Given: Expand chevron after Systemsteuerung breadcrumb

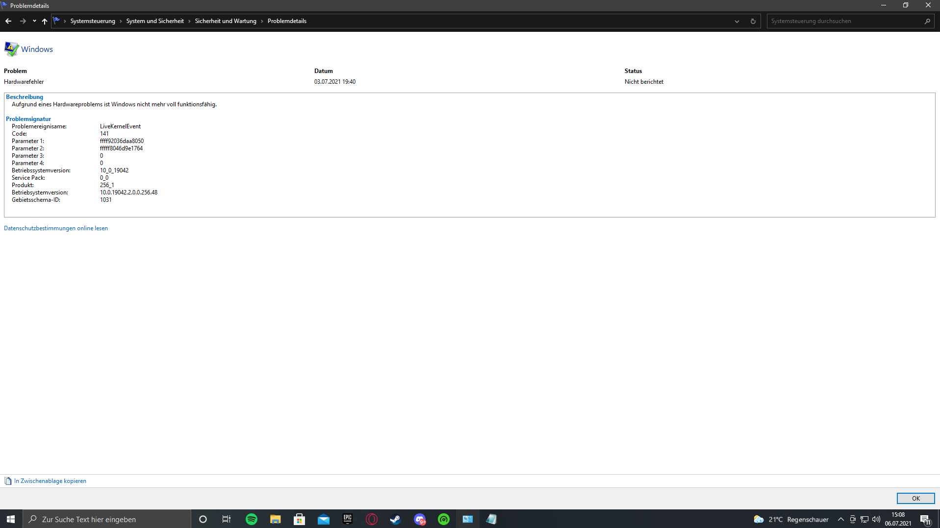Looking at the screenshot, I should (x=121, y=21).
